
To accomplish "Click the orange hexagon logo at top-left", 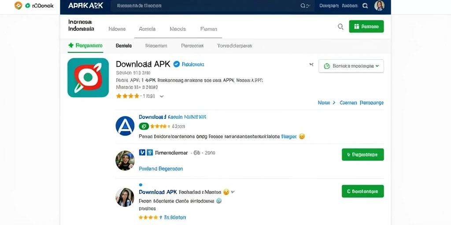I will pyautogui.click(x=18, y=5).
